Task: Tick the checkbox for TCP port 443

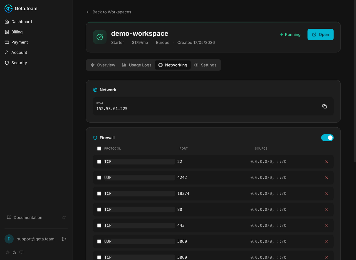Action: (99, 225)
